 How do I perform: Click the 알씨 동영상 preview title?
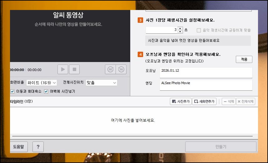pyautogui.click(x=68, y=15)
